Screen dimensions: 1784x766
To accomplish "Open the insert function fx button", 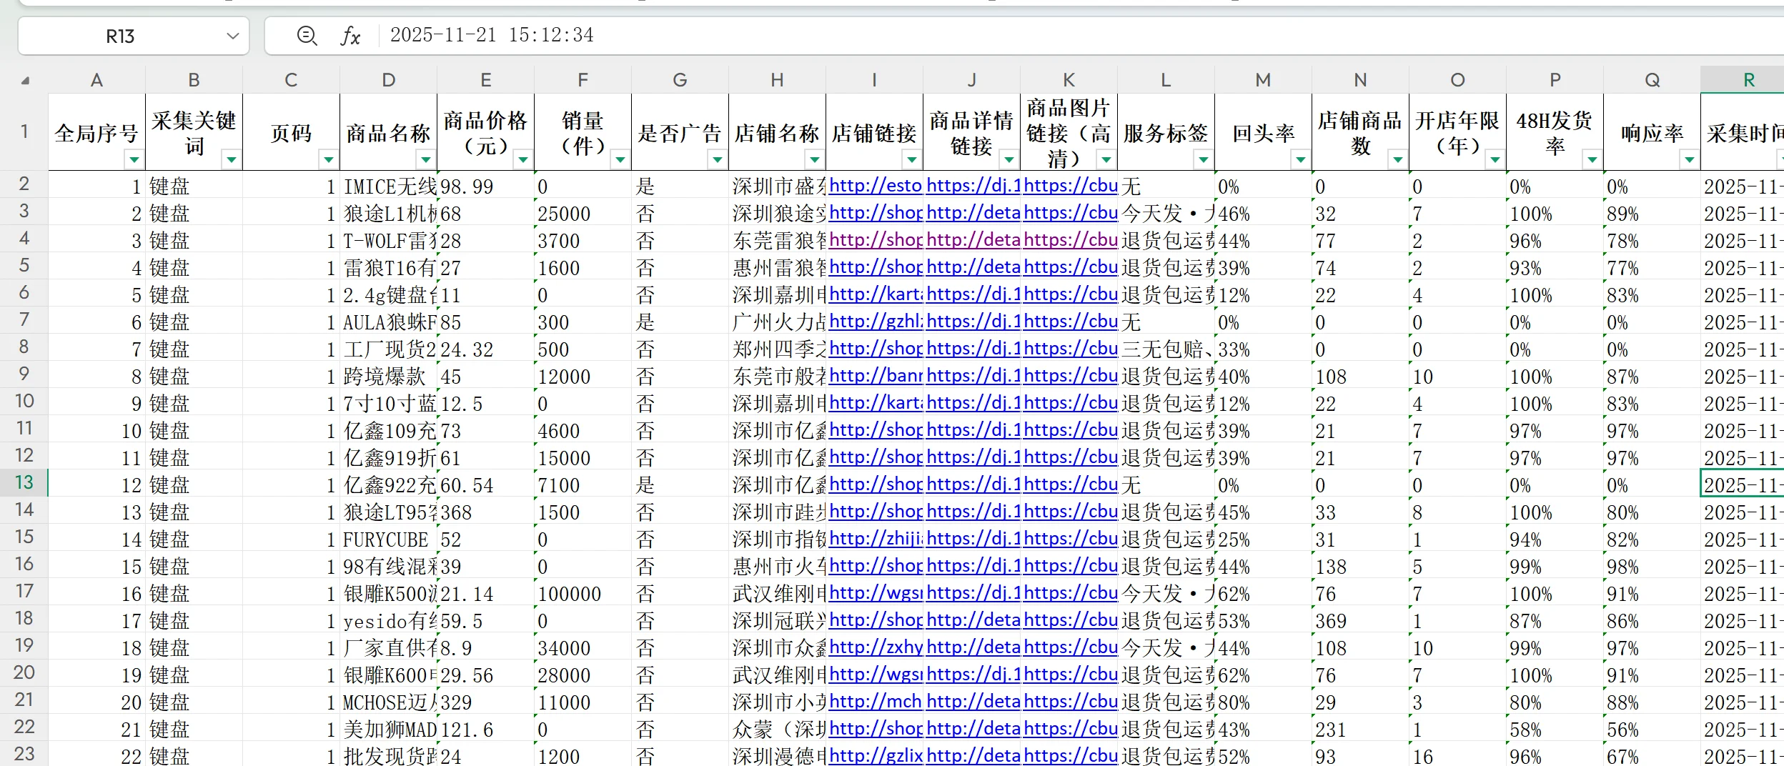I will (x=350, y=36).
